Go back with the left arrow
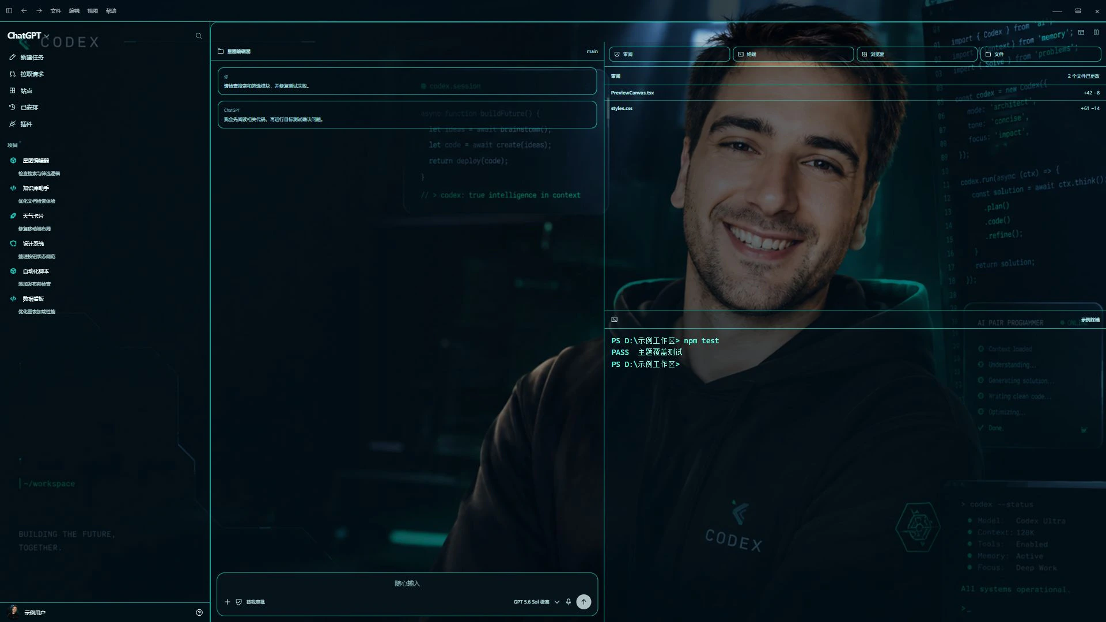This screenshot has width=1106, height=622. click(x=24, y=11)
